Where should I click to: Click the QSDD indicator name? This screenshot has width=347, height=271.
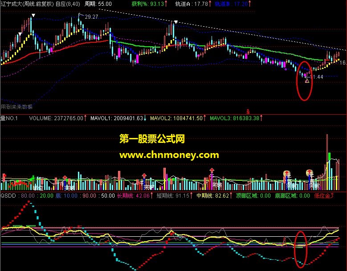(x=8, y=196)
